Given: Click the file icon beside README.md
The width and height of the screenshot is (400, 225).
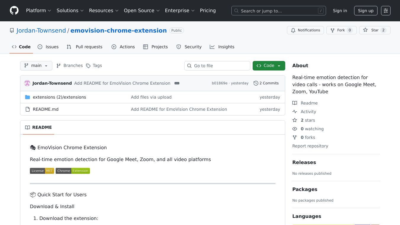Looking at the screenshot, I should (x=28, y=109).
